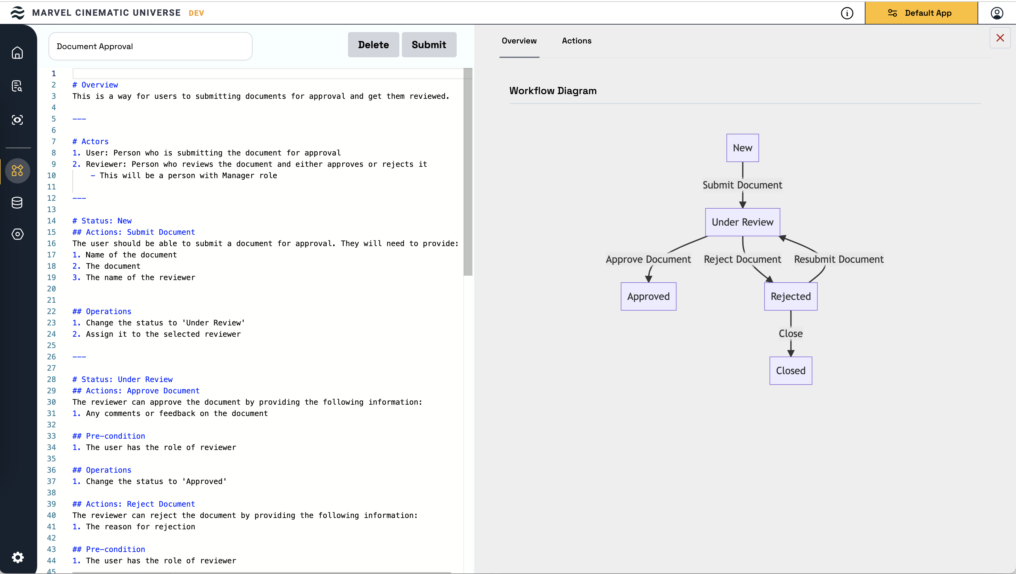Switch to the Actions tab
Image resolution: width=1016 pixels, height=574 pixels.
(576, 41)
